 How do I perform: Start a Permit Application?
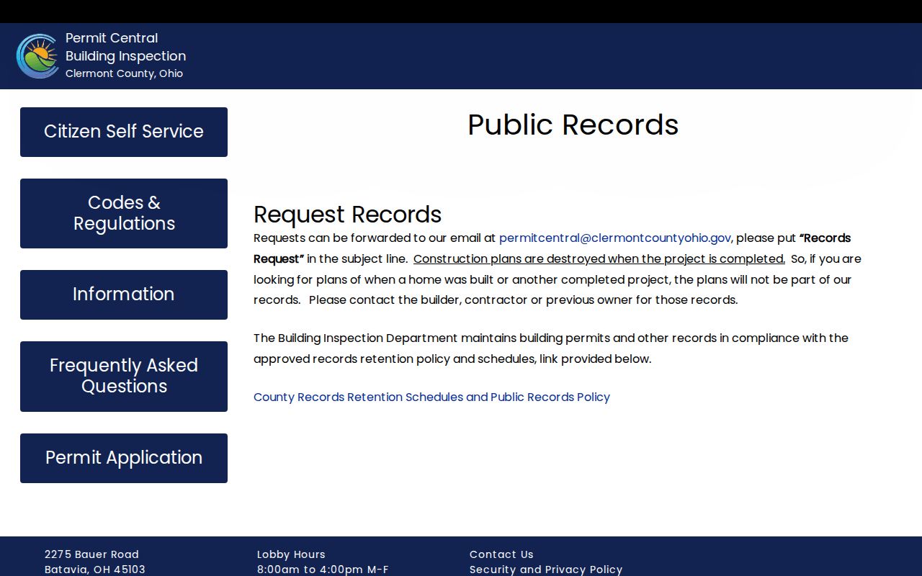click(124, 458)
